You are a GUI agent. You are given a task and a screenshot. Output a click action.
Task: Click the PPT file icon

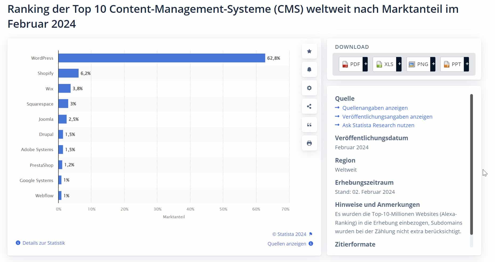point(447,64)
